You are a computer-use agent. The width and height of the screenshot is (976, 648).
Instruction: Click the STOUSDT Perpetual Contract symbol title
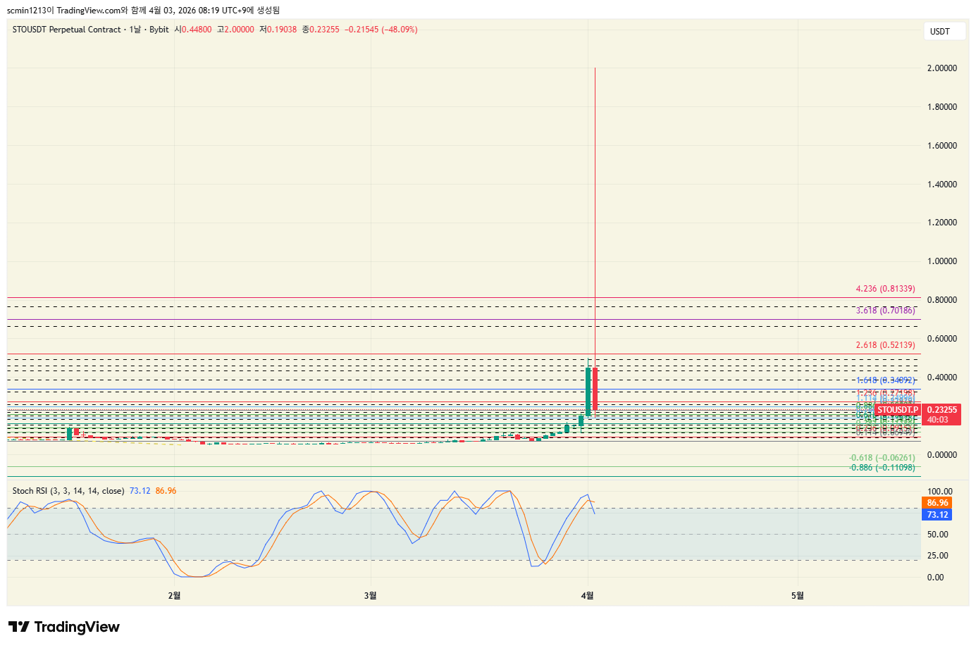pyautogui.click(x=66, y=30)
